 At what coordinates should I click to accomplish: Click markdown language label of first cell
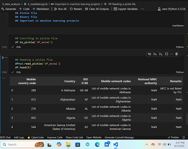pos(178,26)
